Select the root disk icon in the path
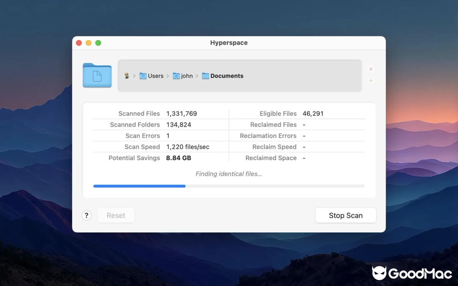This screenshot has height=286, width=458. click(x=127, y=76)
